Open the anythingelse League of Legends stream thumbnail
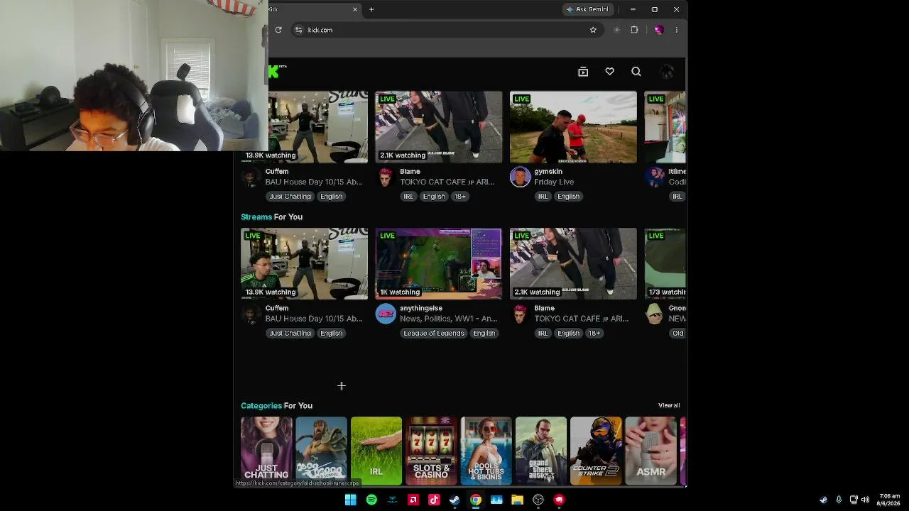 [439, 264]
